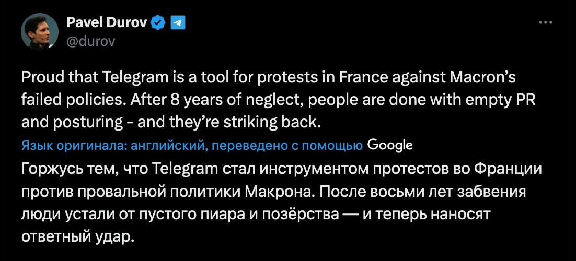This screenshot has width=576, height=261.
Task: Click the "Pavel Durov" display name
Action: pos(108,22)
